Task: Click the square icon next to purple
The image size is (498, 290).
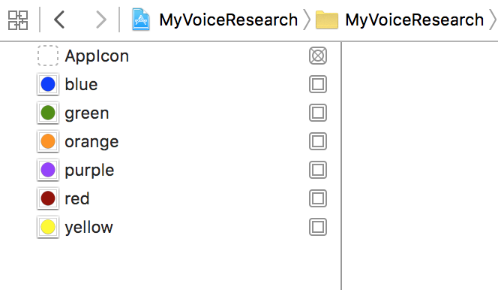Action: click(x=318, y=170)
